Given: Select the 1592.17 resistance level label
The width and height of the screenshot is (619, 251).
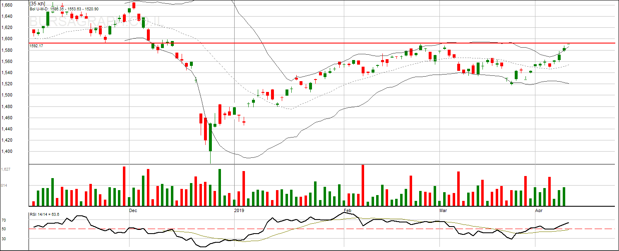Looking at the screenshot, I should [x=36, y=46].
